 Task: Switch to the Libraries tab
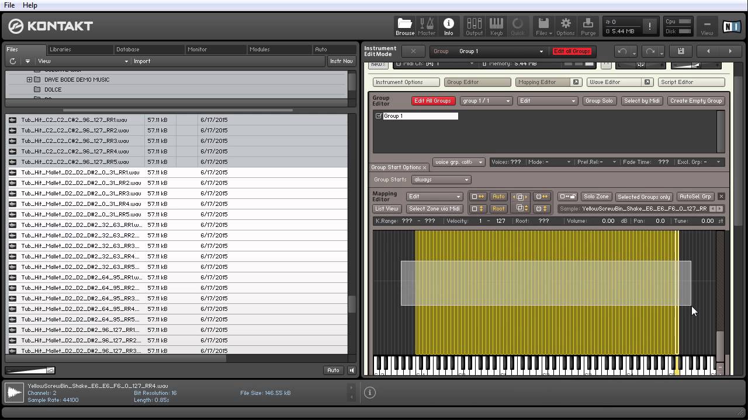tap(60, 50)
